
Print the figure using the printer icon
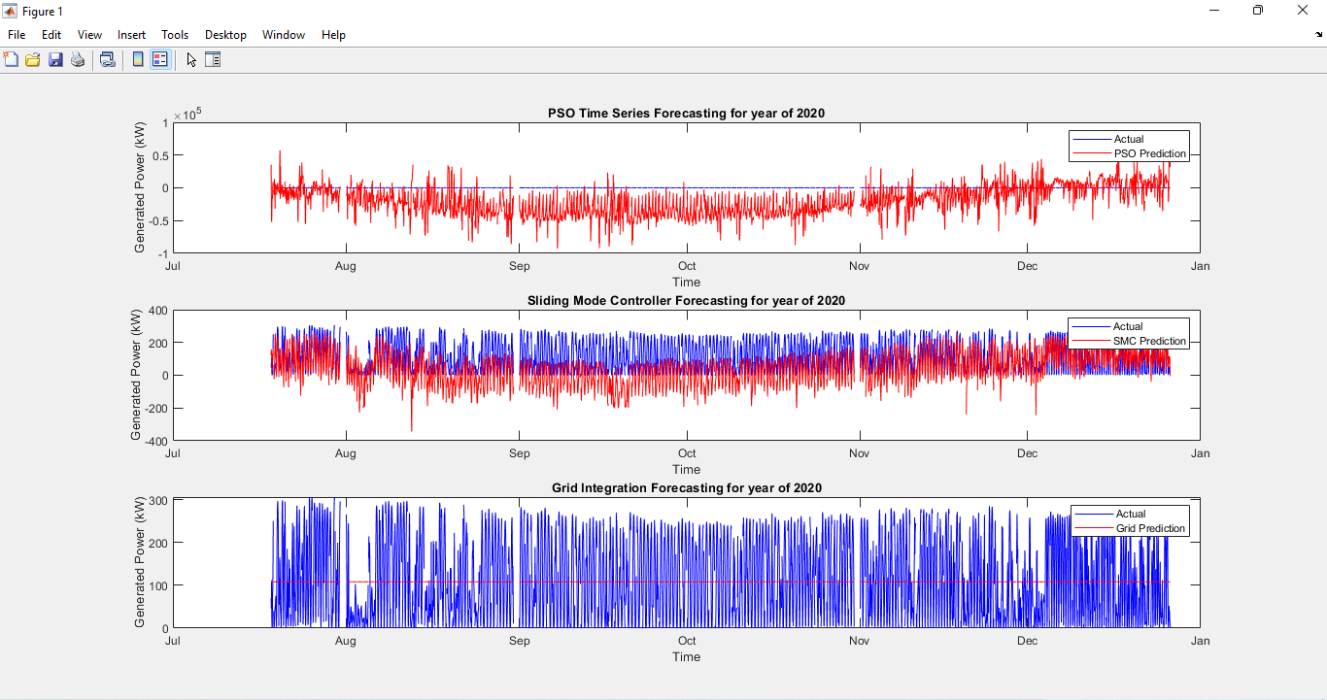[78, 59]
